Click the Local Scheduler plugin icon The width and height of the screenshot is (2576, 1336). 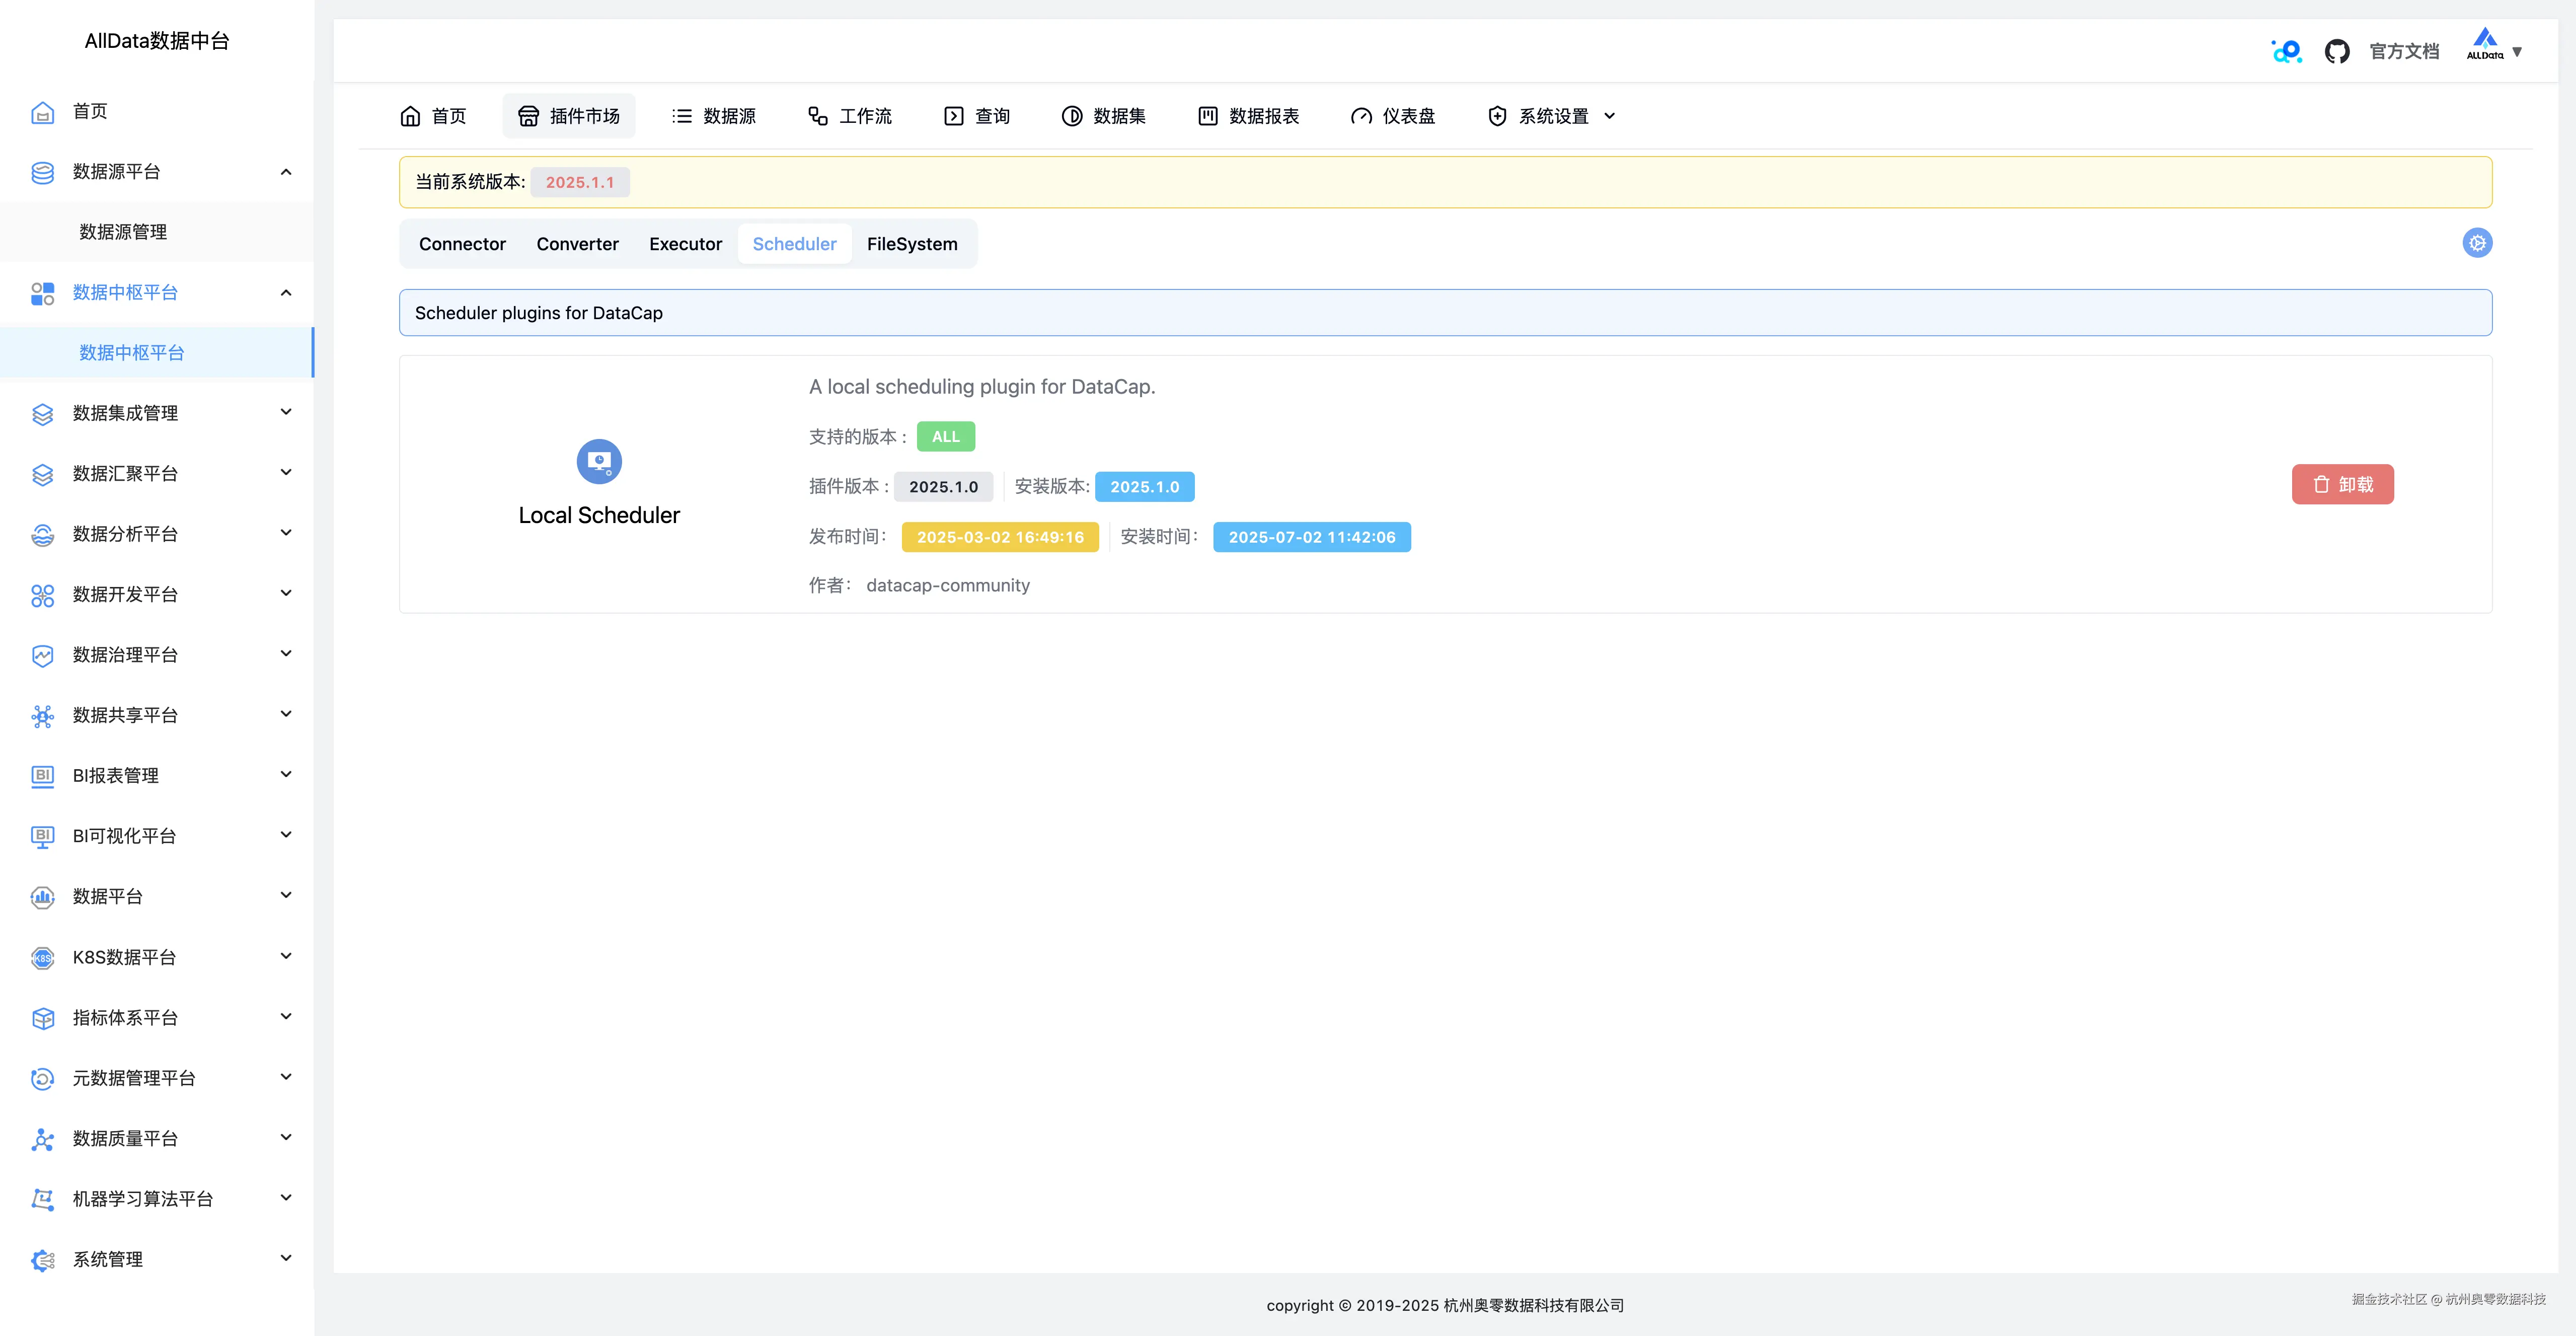tap(599, 461)
